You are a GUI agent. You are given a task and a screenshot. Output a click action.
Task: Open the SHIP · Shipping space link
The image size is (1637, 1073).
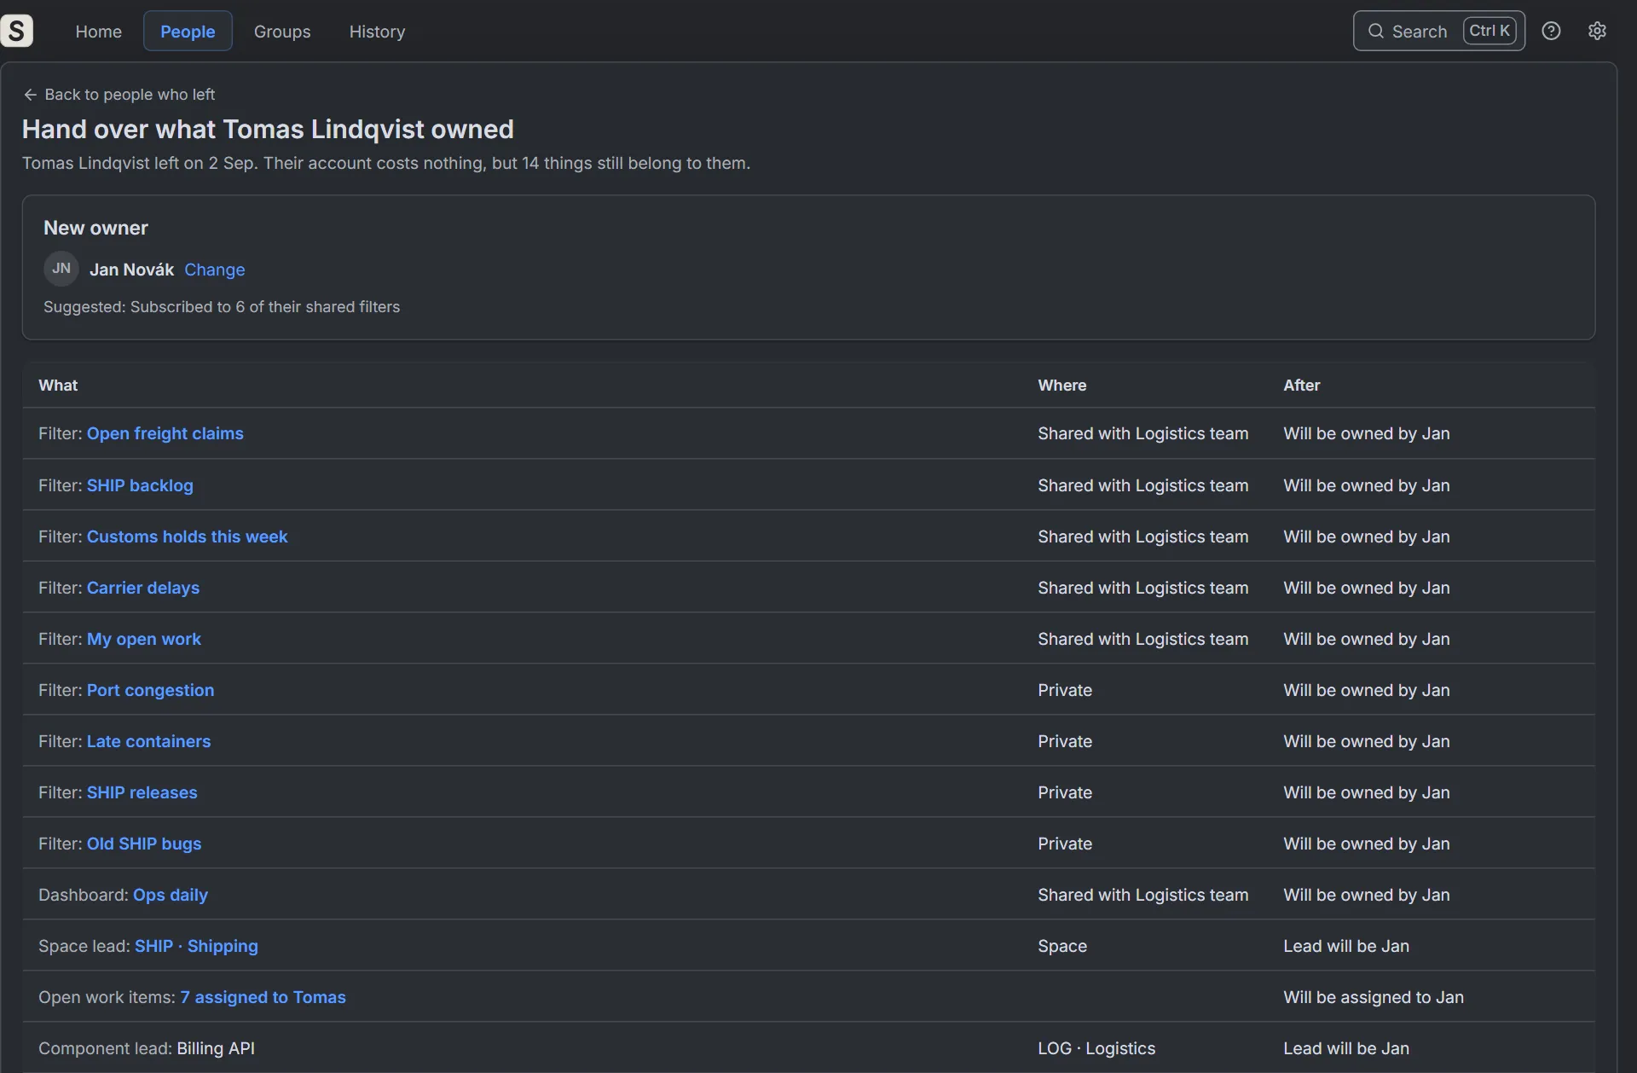pyautogui.click(x=196, y=946)
